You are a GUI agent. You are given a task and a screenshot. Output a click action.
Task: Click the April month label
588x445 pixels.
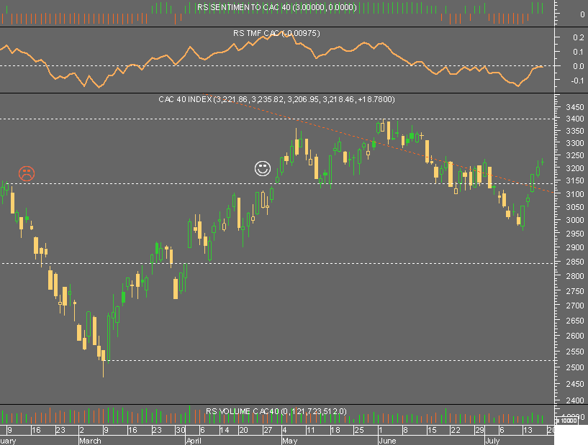click(x=194, y=441)
